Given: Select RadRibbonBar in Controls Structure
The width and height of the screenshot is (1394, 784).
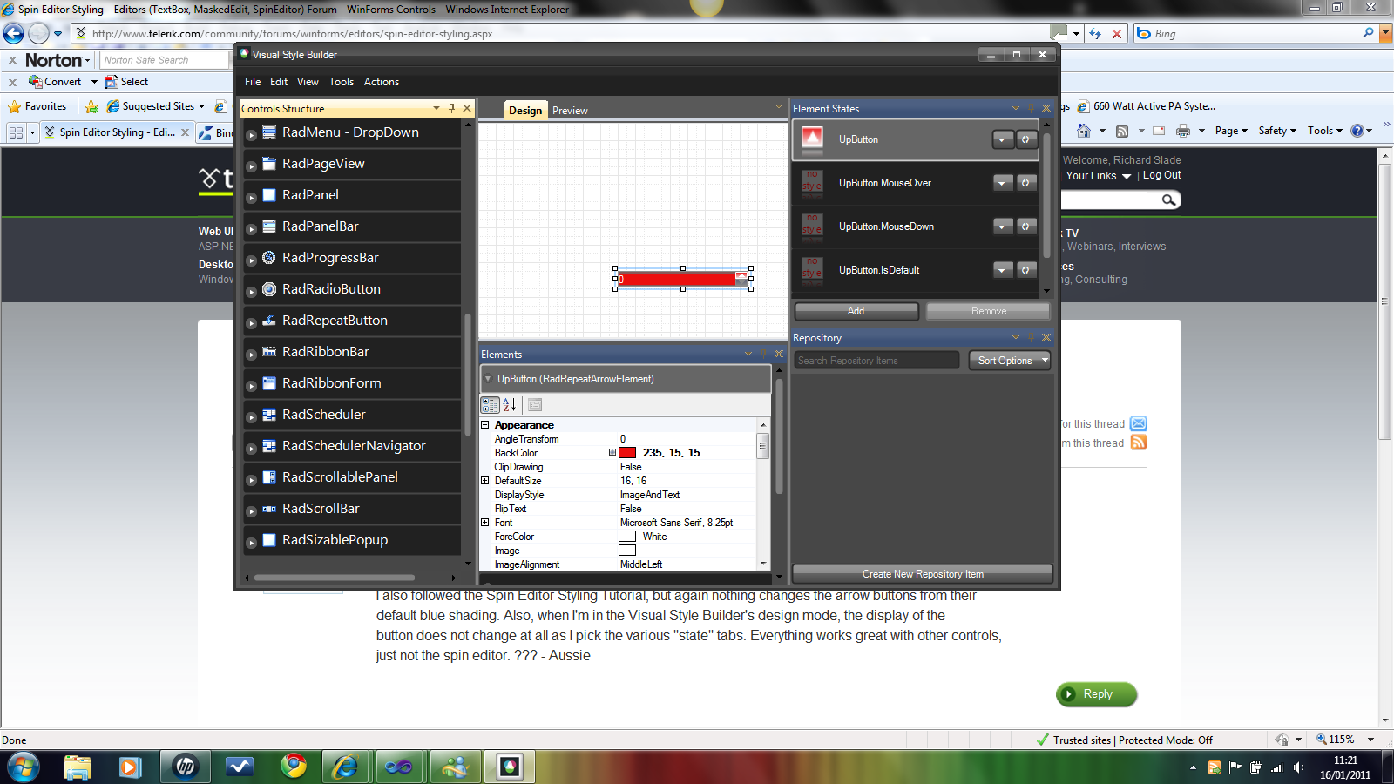Looking at the screenshot, I should pyautogui.click(x=351, y=352).
